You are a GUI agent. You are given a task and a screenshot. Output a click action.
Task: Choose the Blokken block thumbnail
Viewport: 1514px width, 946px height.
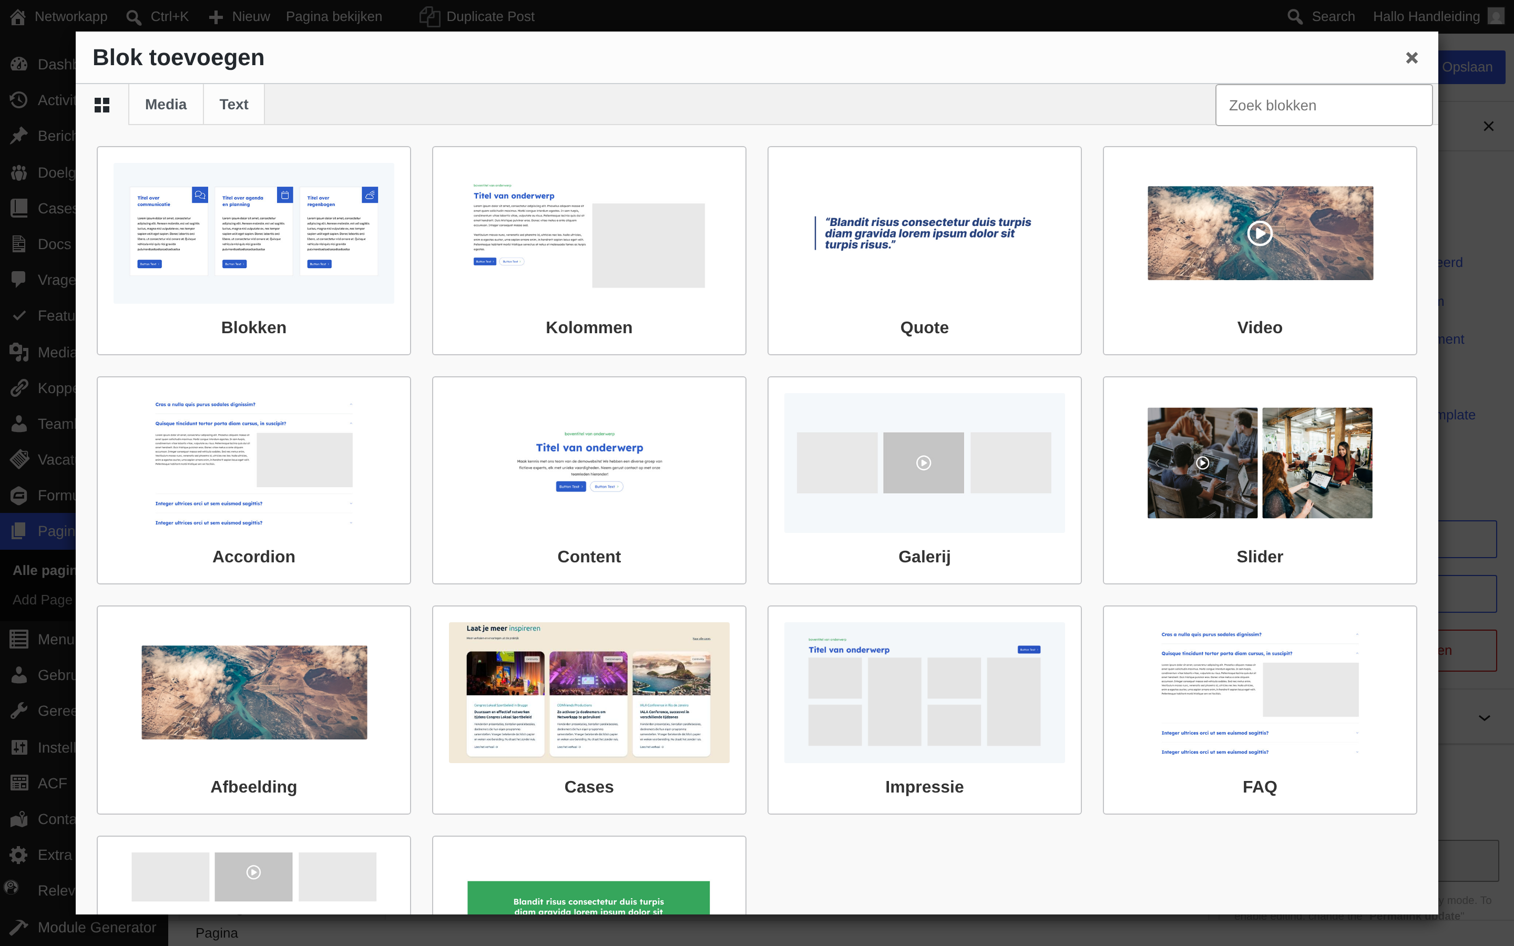254,233
